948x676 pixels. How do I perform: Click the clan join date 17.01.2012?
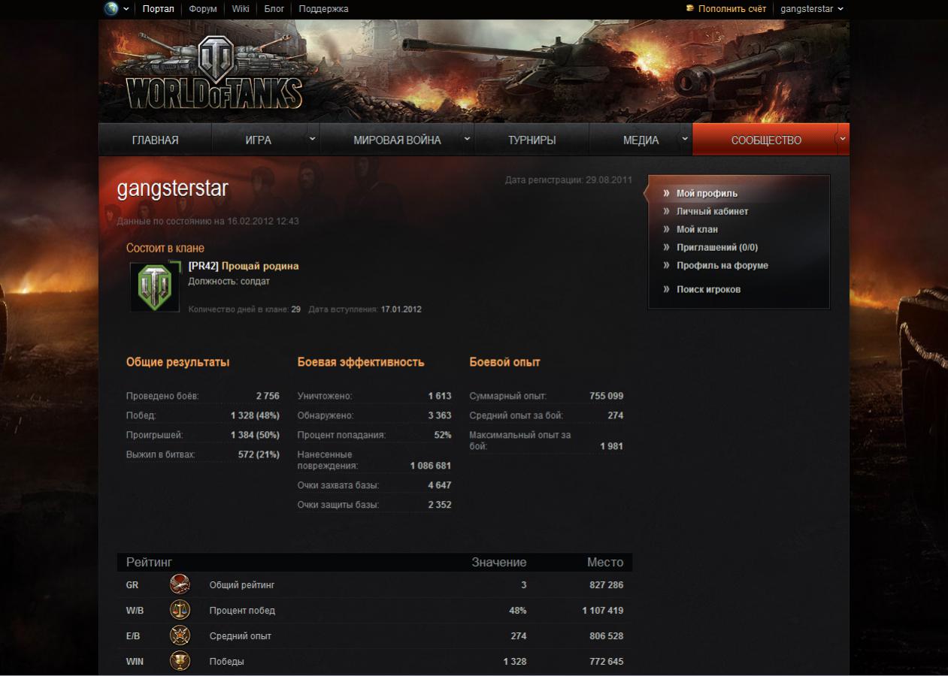[x=401, y=309]
